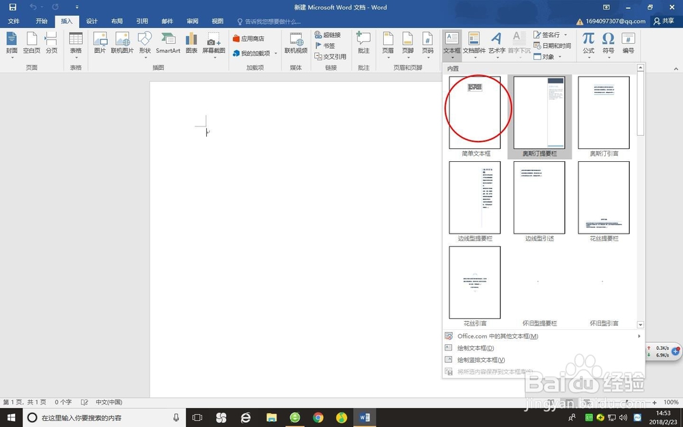683x427 pixels.
Task: Choose Draw Text Box (绘制文本框)
Action: pyautogui.click(x=544, y=348)
